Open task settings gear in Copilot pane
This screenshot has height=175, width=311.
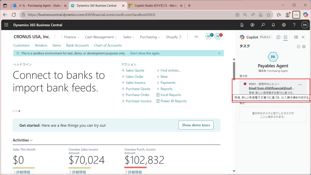[304, 46]
